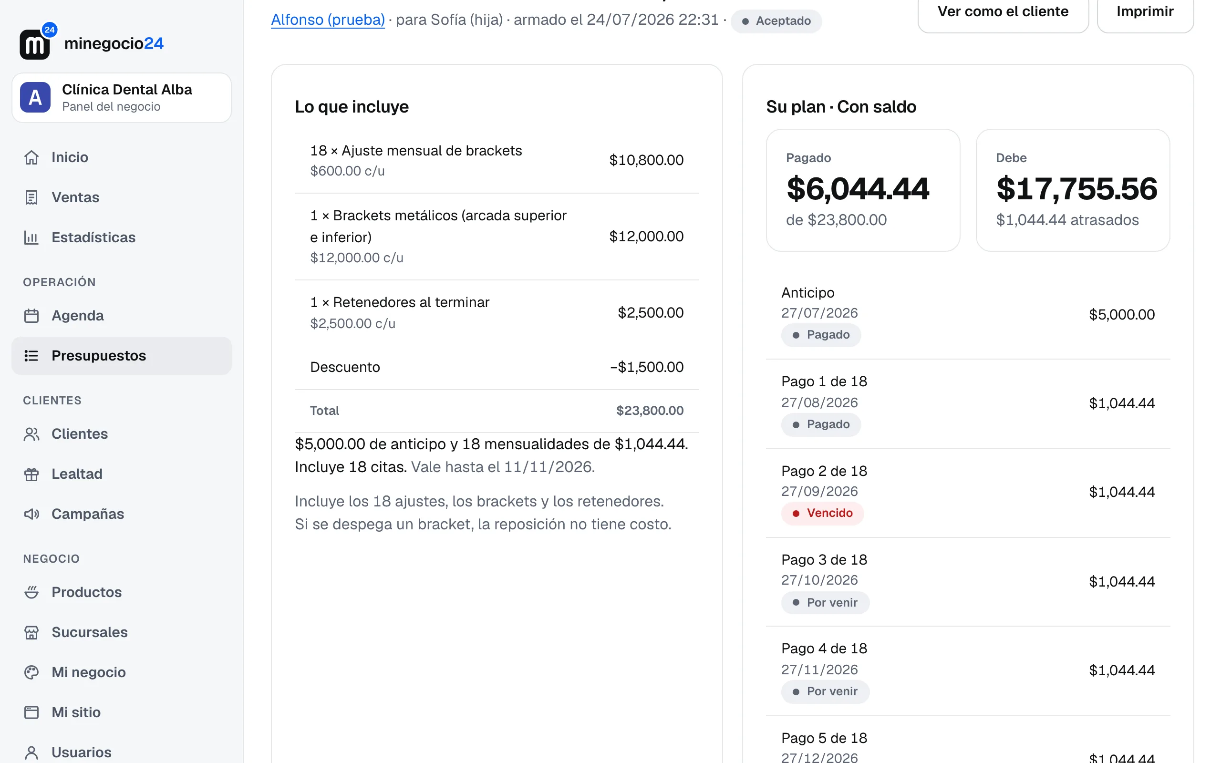The height and width of the screenshot is (763, 1221).
Task: Click the Sucursales store icon
Action: (31, 632)
